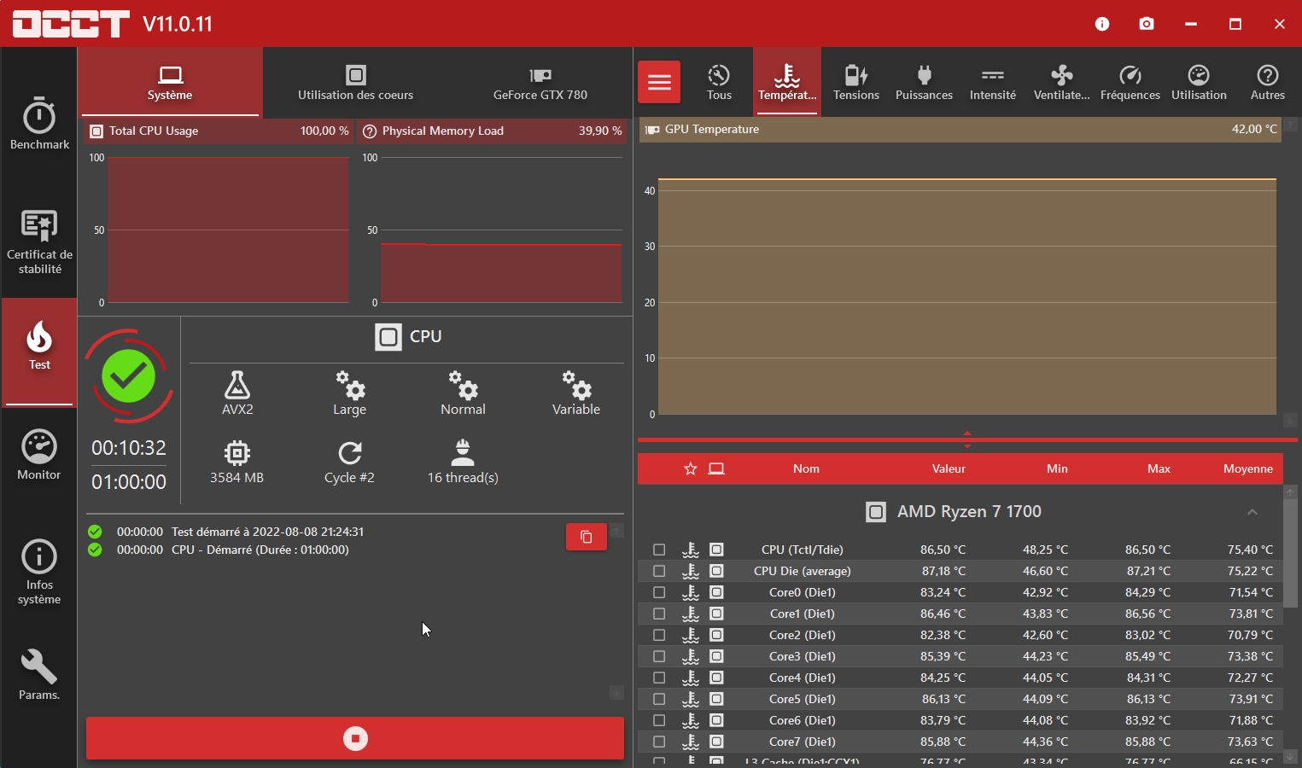Check the Core5 (Die1) checkbox
The width and height of the screenshot is (1302, 768).
659,699
